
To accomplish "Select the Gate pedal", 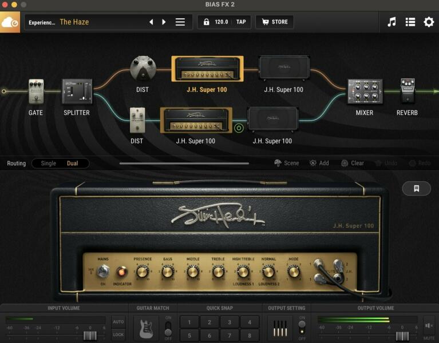I will click(x=36, y=91).
